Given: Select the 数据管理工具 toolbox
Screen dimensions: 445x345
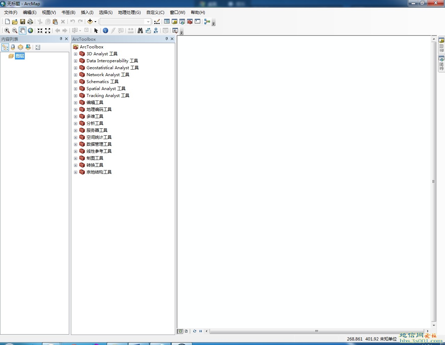Looking at the screenshot, I should point(99,144).
